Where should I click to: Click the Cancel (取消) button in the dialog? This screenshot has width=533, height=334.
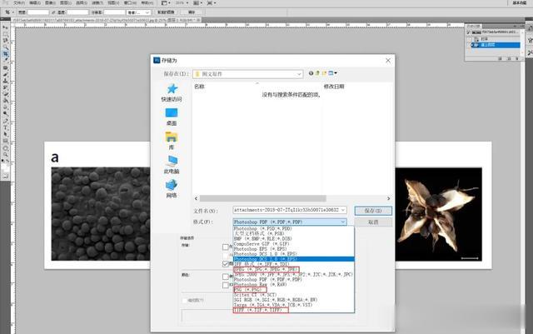click(373, 222)
